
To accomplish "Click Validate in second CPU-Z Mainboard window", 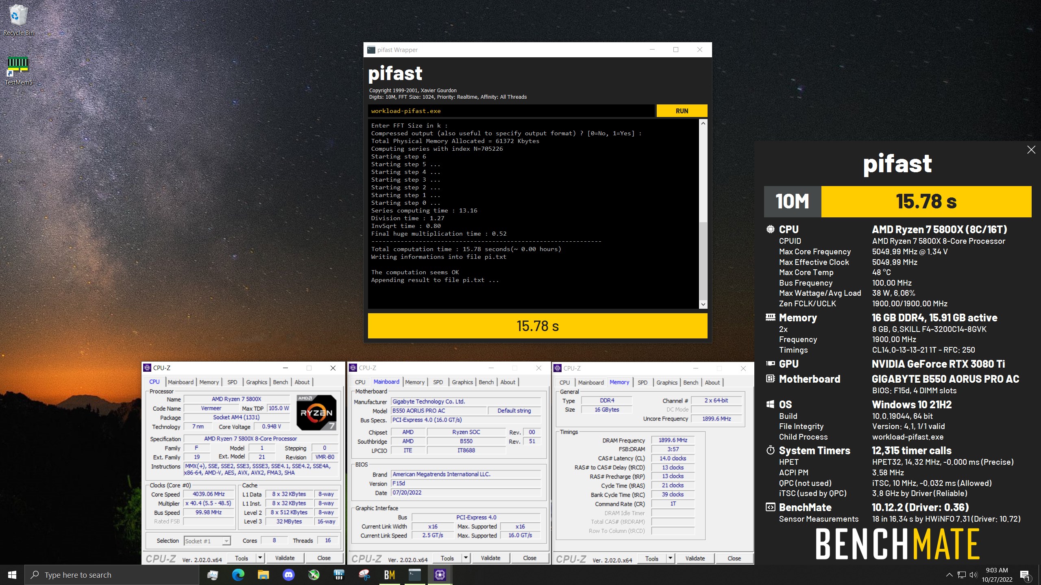I will pyautogui.click(x=490, y=558).
